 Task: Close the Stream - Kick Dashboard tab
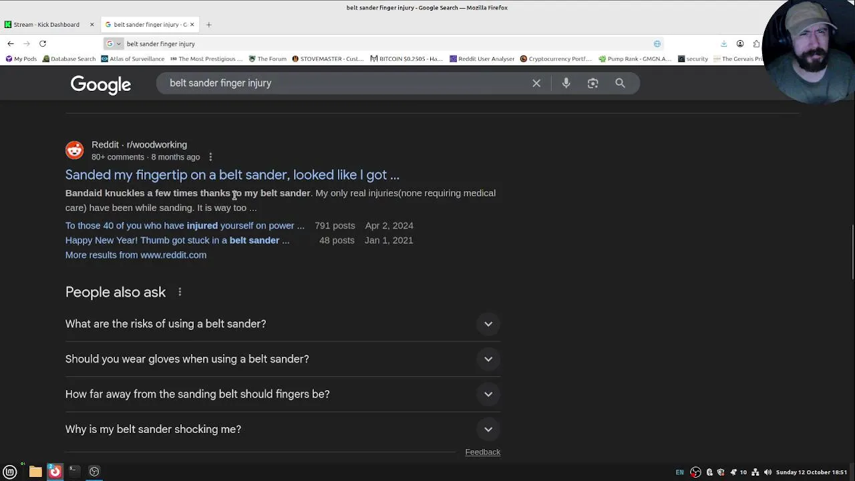pos(92,25)
